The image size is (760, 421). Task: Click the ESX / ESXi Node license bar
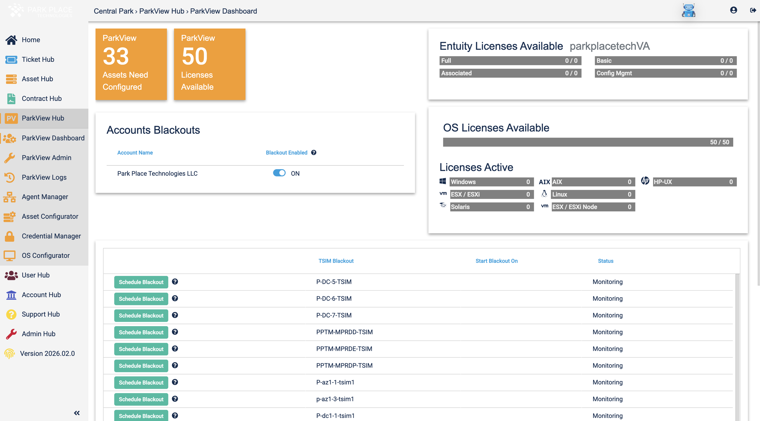593,207
